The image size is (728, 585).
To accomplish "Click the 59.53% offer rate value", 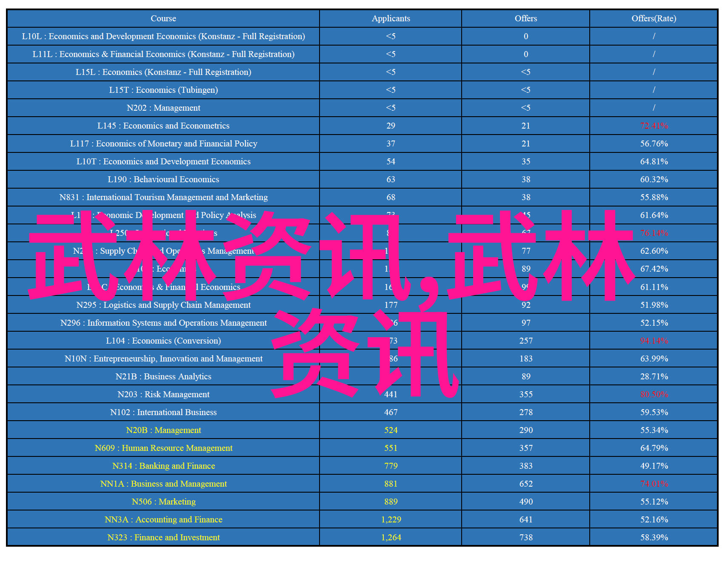I will tap(654, 412).
